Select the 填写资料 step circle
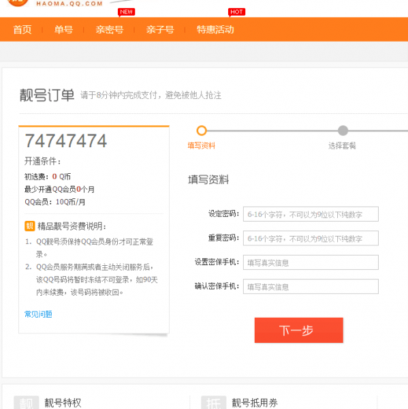Screen dimensions: 408x409 [x=202, y=130]
